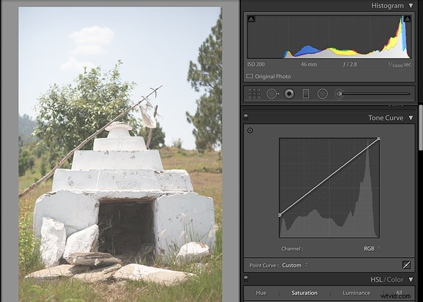
Task: Switch to the Luminance tab
Action: [x=356, y=293]
